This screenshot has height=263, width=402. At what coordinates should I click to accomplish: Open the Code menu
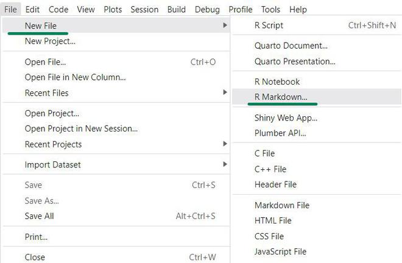tap(58, 10)
